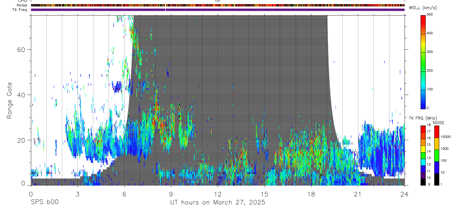Click the multicolored Noise strip above the plot
Image resolution: width=455 pixels, height=210 pixels.
(x=217, y=5)
